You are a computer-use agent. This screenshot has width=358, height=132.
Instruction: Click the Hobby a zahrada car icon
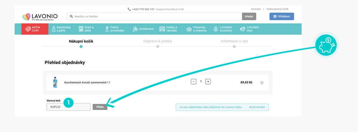(x=162, y=29)
